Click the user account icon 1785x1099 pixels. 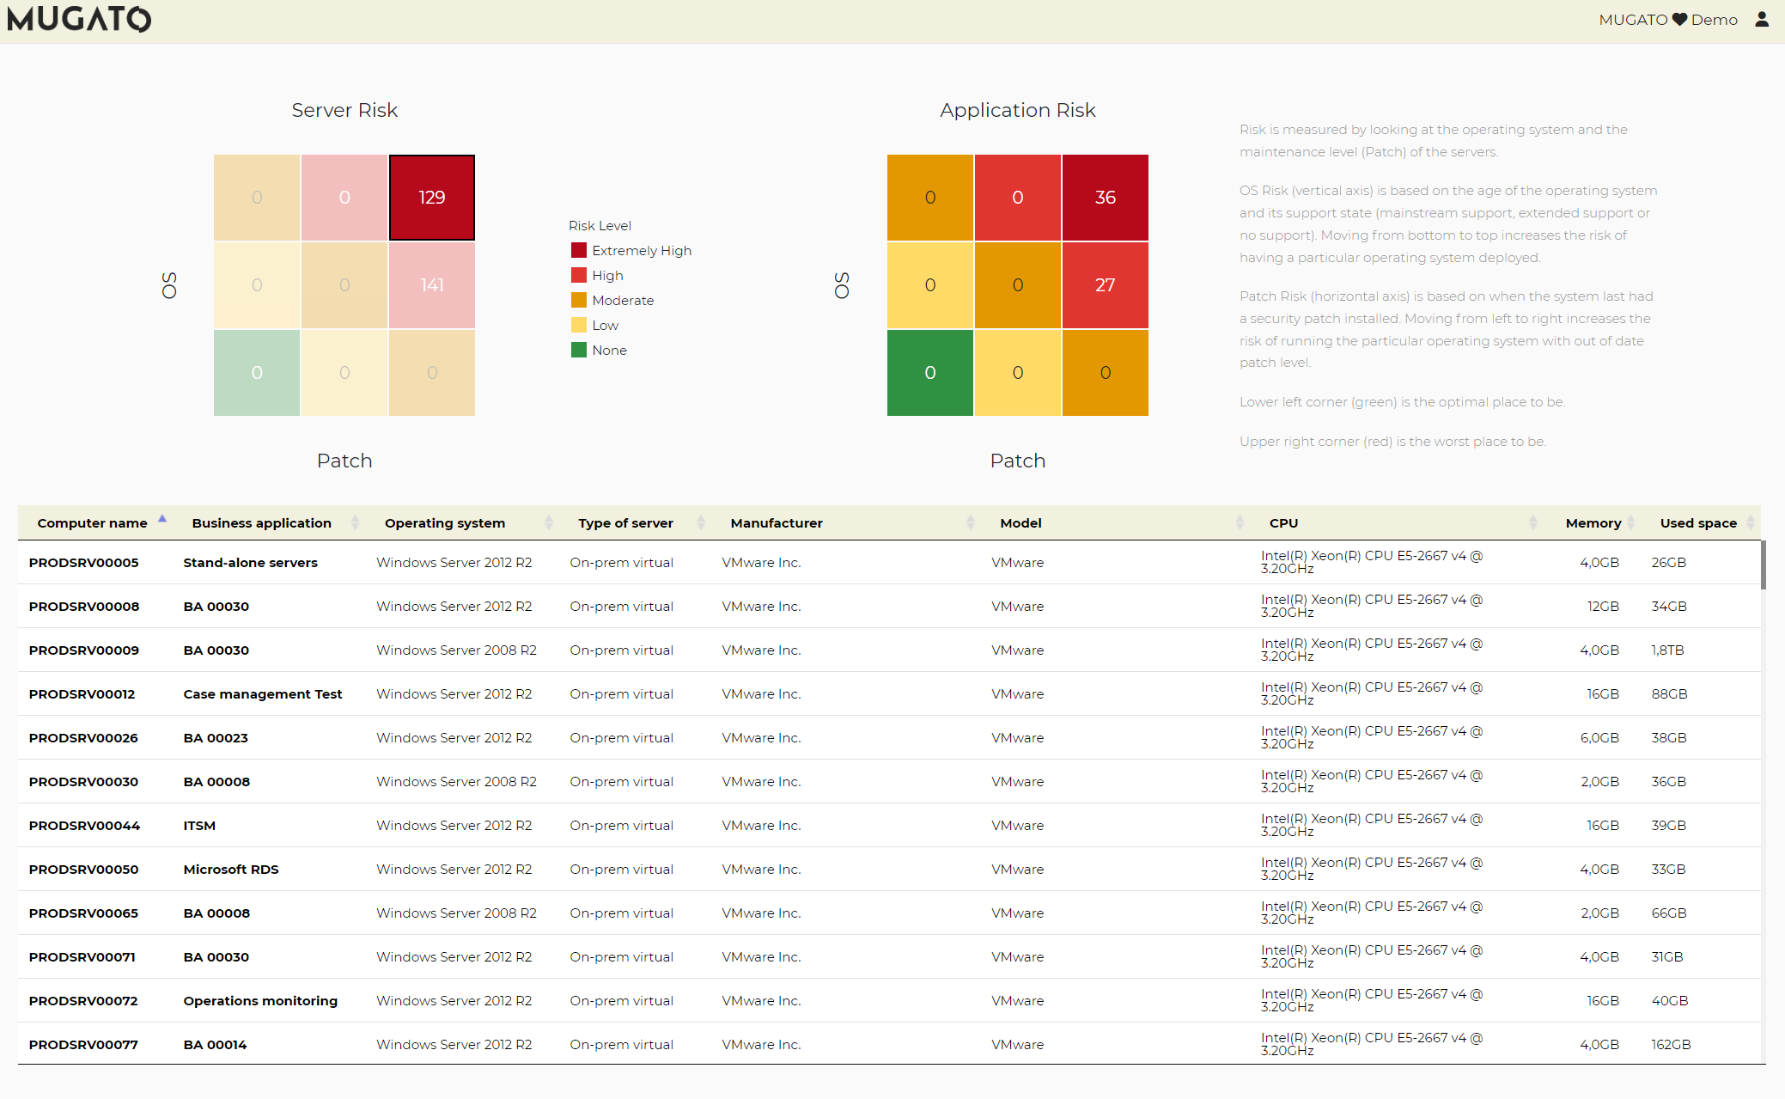[1762, 19]
